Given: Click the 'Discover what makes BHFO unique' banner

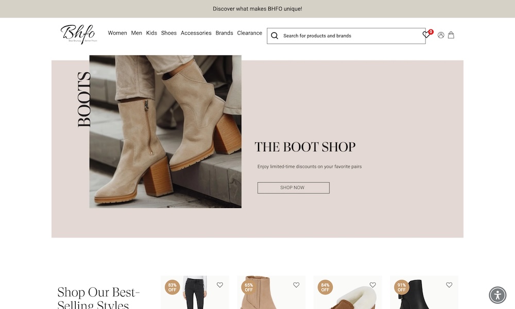Looking at the screenshot, I should click(x=257, y=9).
